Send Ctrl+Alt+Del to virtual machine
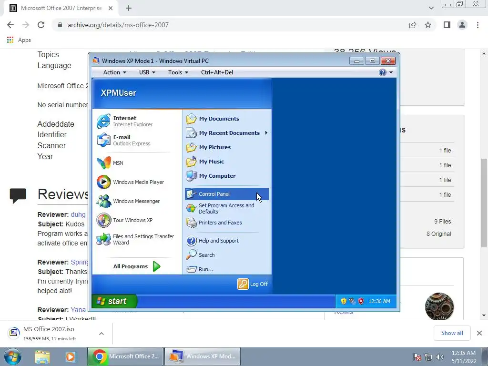This screenshot has width=488, height=366. tap(217, 72)
